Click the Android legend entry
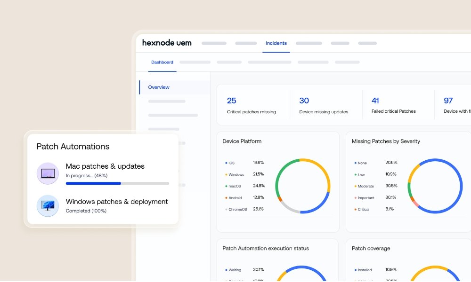The height and width of the screenshot is (282, 471). [x=234, y=198]
